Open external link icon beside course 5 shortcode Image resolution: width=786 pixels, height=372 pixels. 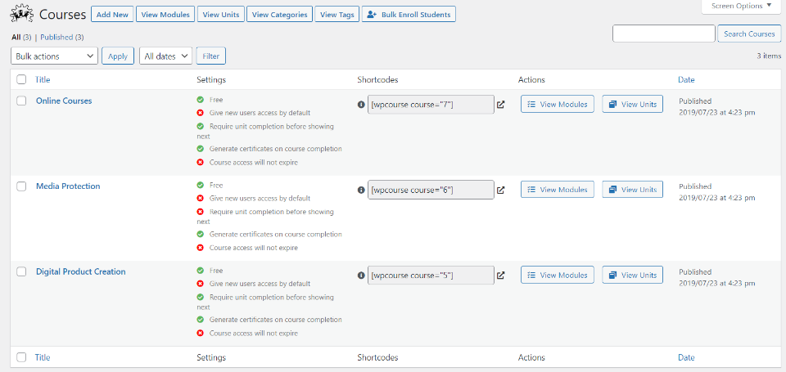[501, 276]
